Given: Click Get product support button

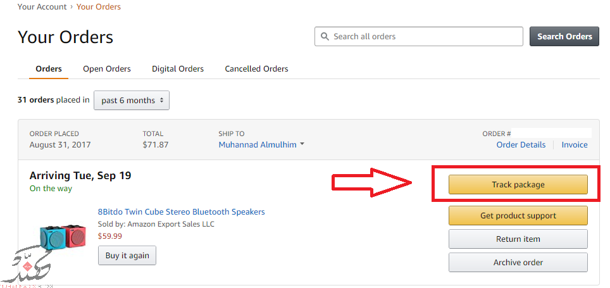Looking at the screenshot, I should (518, 216).
